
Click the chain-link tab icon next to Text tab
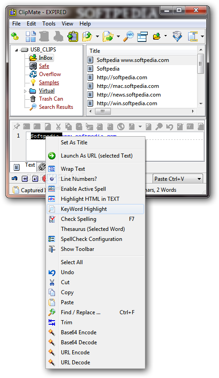(42, 166)
